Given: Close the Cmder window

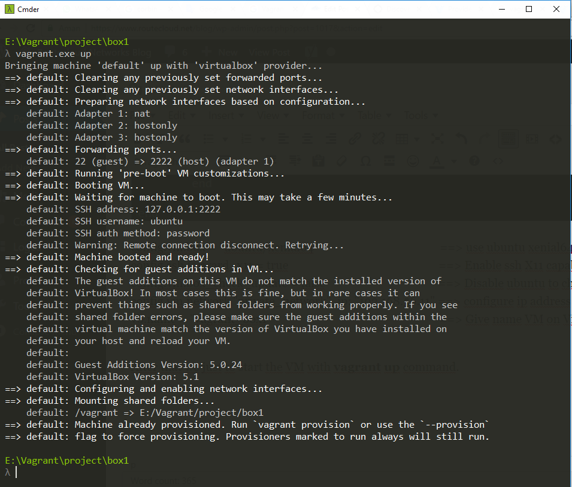Looking at the screenshot, I should [556, 9].
